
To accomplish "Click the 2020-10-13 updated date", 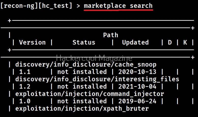I will tap(137, 72).
